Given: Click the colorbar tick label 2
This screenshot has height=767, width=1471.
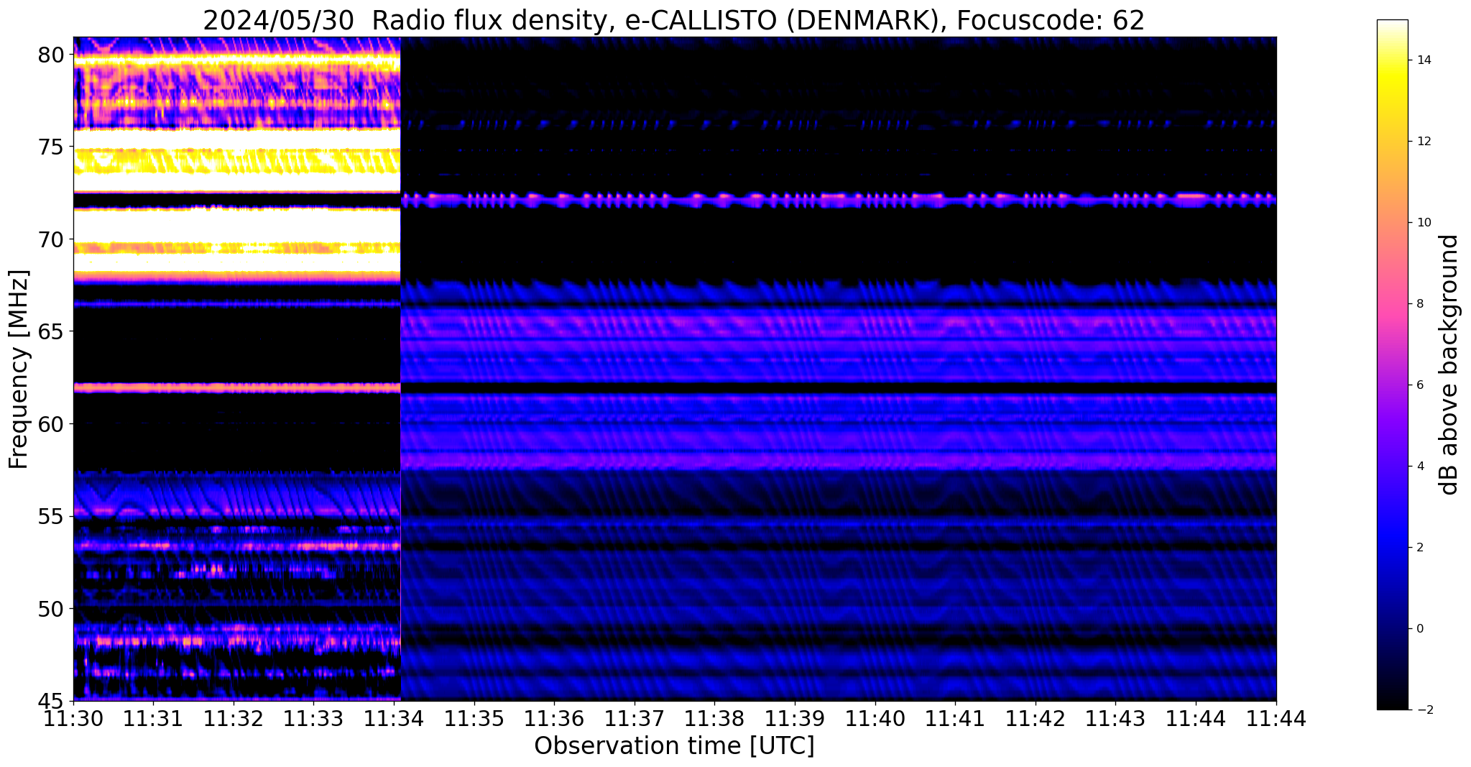Looking at the screenshot, I should [x=1420, y=548].
